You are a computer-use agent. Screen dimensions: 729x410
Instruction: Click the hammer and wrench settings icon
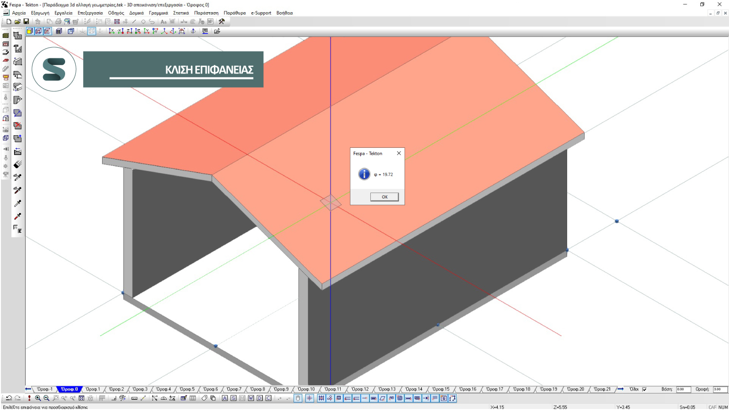(222, 21)
